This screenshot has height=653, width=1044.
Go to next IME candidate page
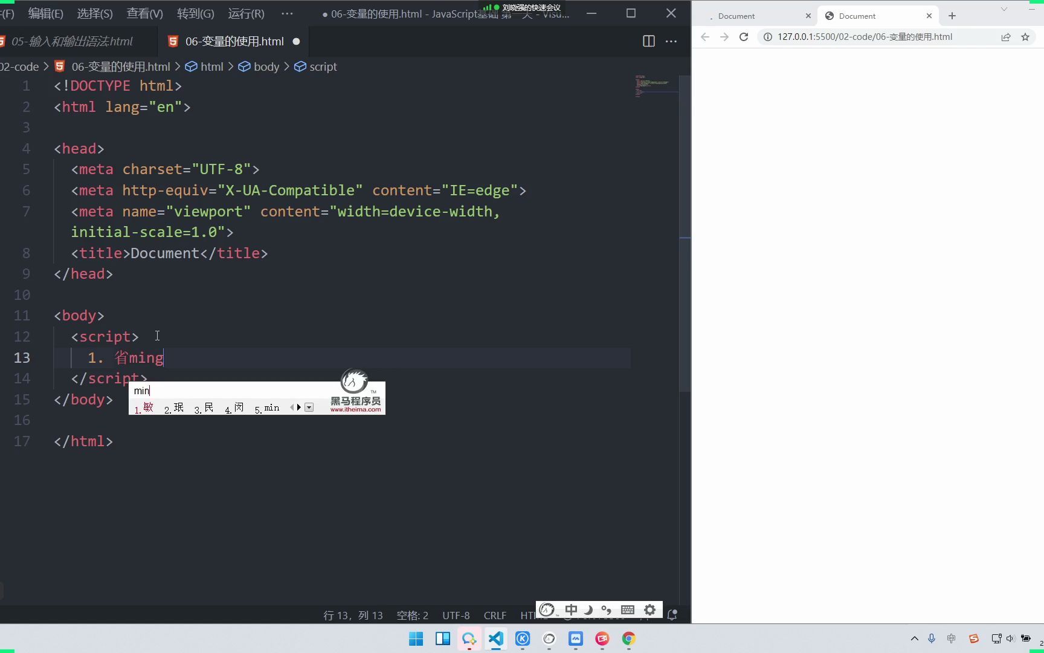point(299,408)
